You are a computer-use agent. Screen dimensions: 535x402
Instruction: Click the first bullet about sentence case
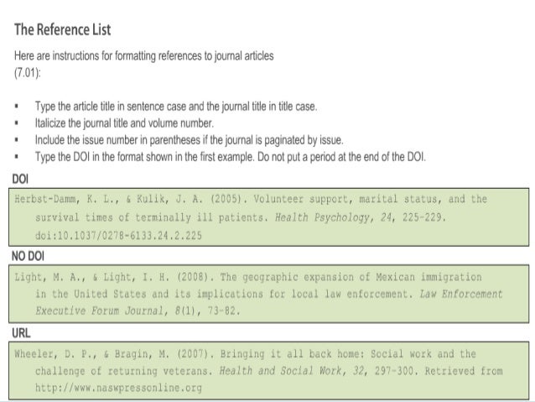pyautogui.click(x=176, y=107)
